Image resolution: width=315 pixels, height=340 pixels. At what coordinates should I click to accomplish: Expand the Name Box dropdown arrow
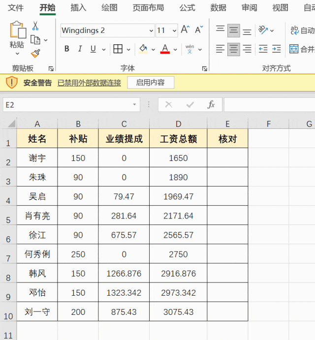[134, 105]
